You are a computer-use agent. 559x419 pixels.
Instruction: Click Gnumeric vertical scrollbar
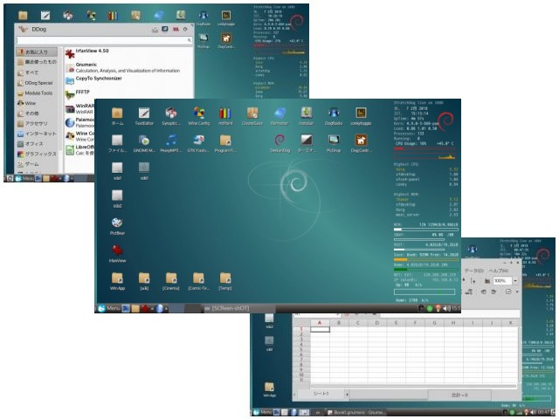519,354
